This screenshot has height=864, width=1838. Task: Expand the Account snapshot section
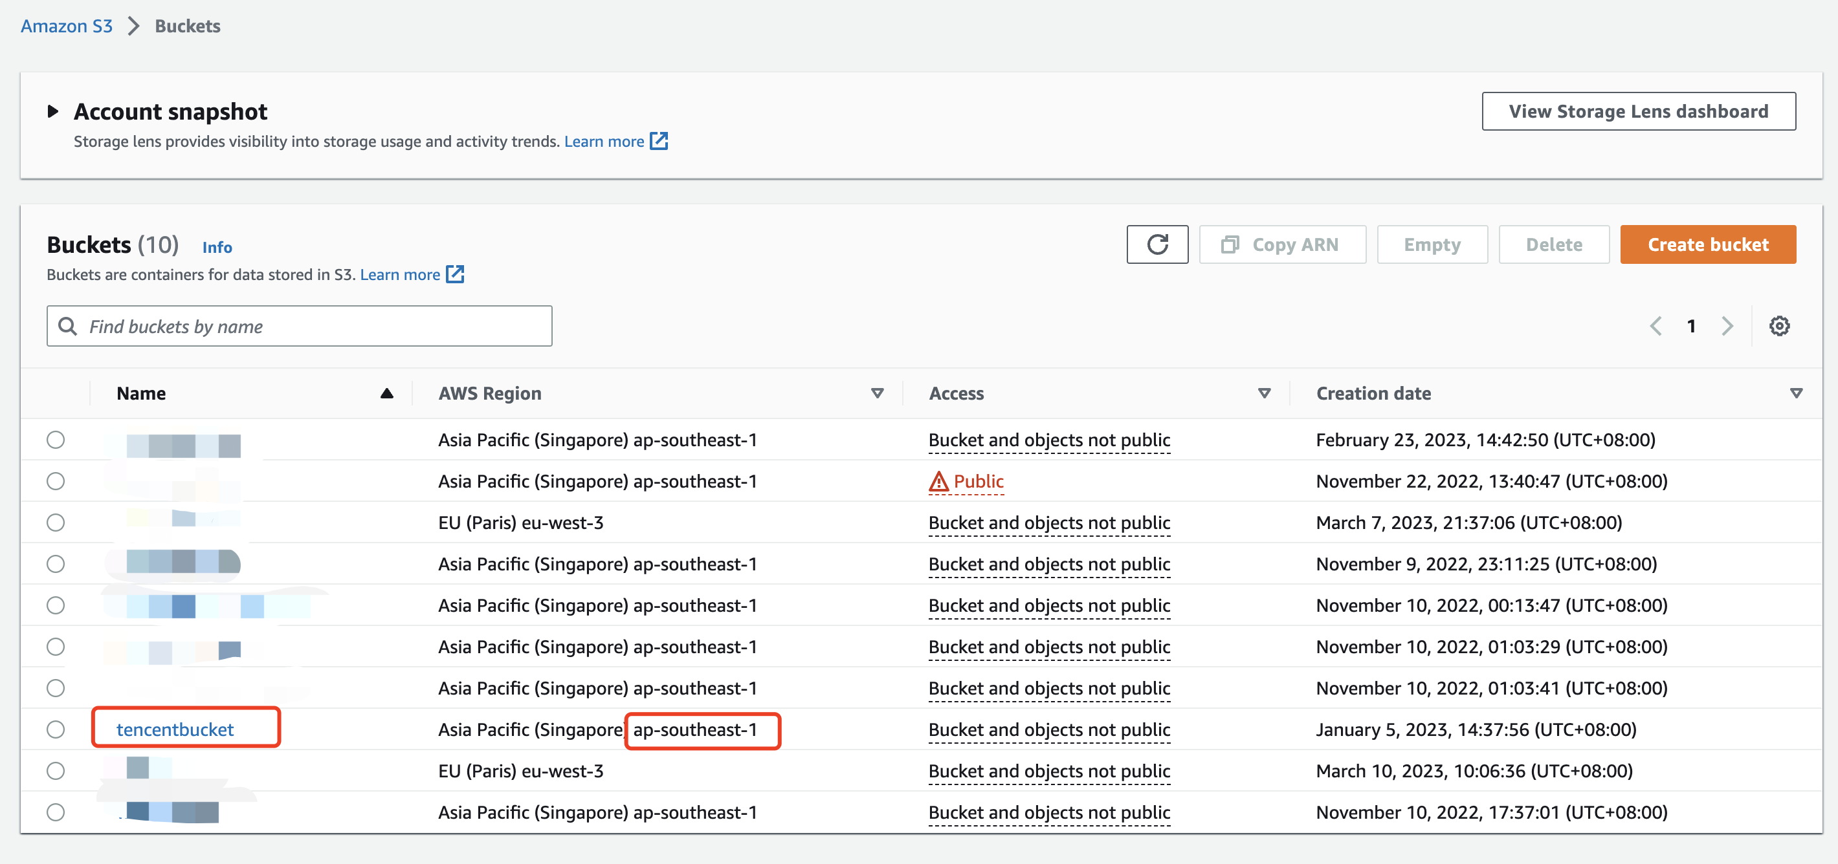click(53, 111)
